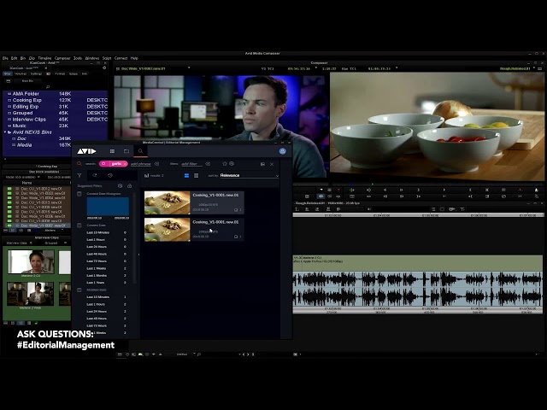The width and height of the screenshot is (547, 410).
Task: Click the add phrase search field
Action: 141,164
